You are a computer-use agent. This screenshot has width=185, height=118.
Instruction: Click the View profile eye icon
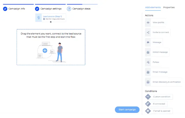click(148, 22)
